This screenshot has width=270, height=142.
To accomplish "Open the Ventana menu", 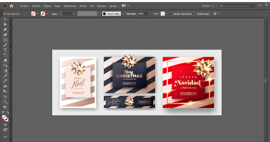I will [101, 6].
